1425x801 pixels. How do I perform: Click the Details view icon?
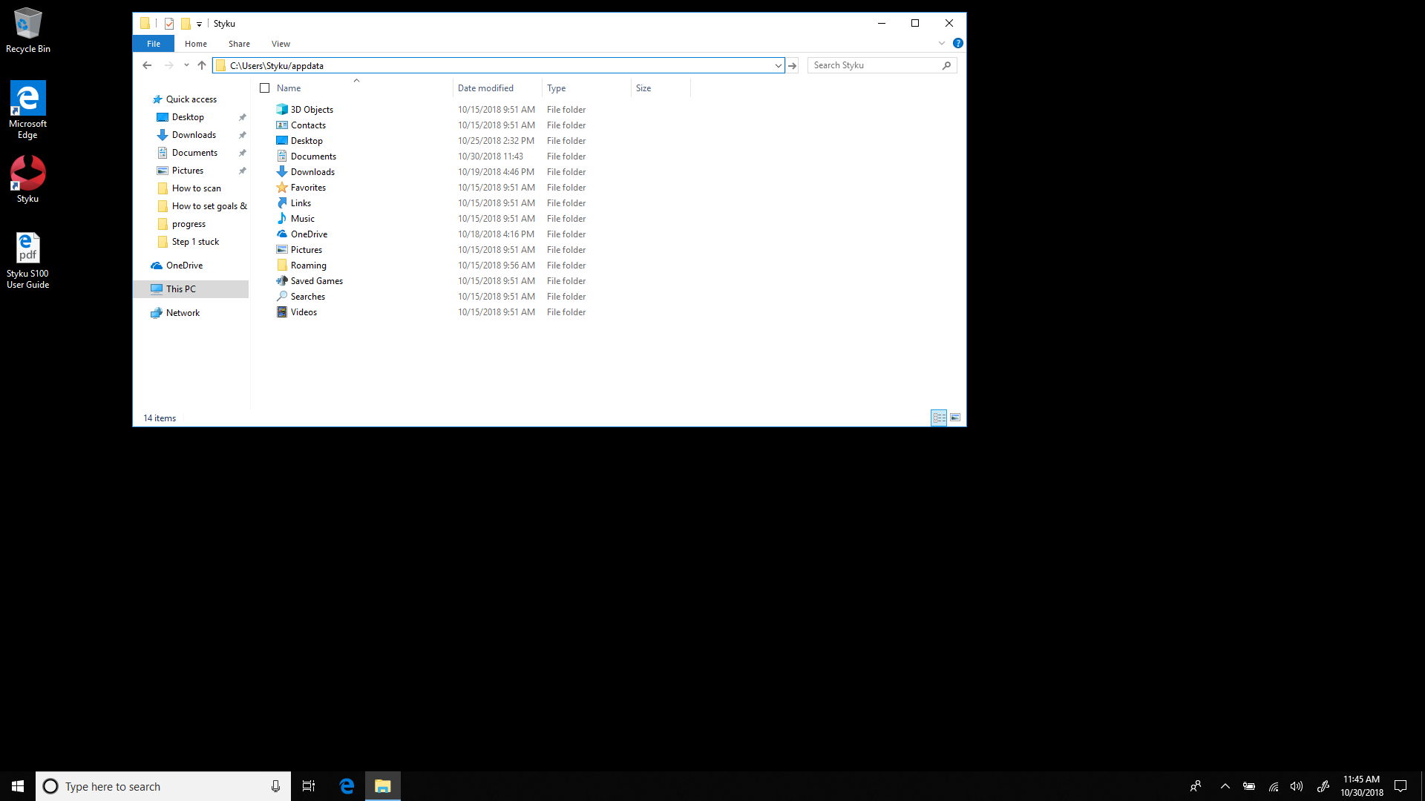tap(939, 418)
